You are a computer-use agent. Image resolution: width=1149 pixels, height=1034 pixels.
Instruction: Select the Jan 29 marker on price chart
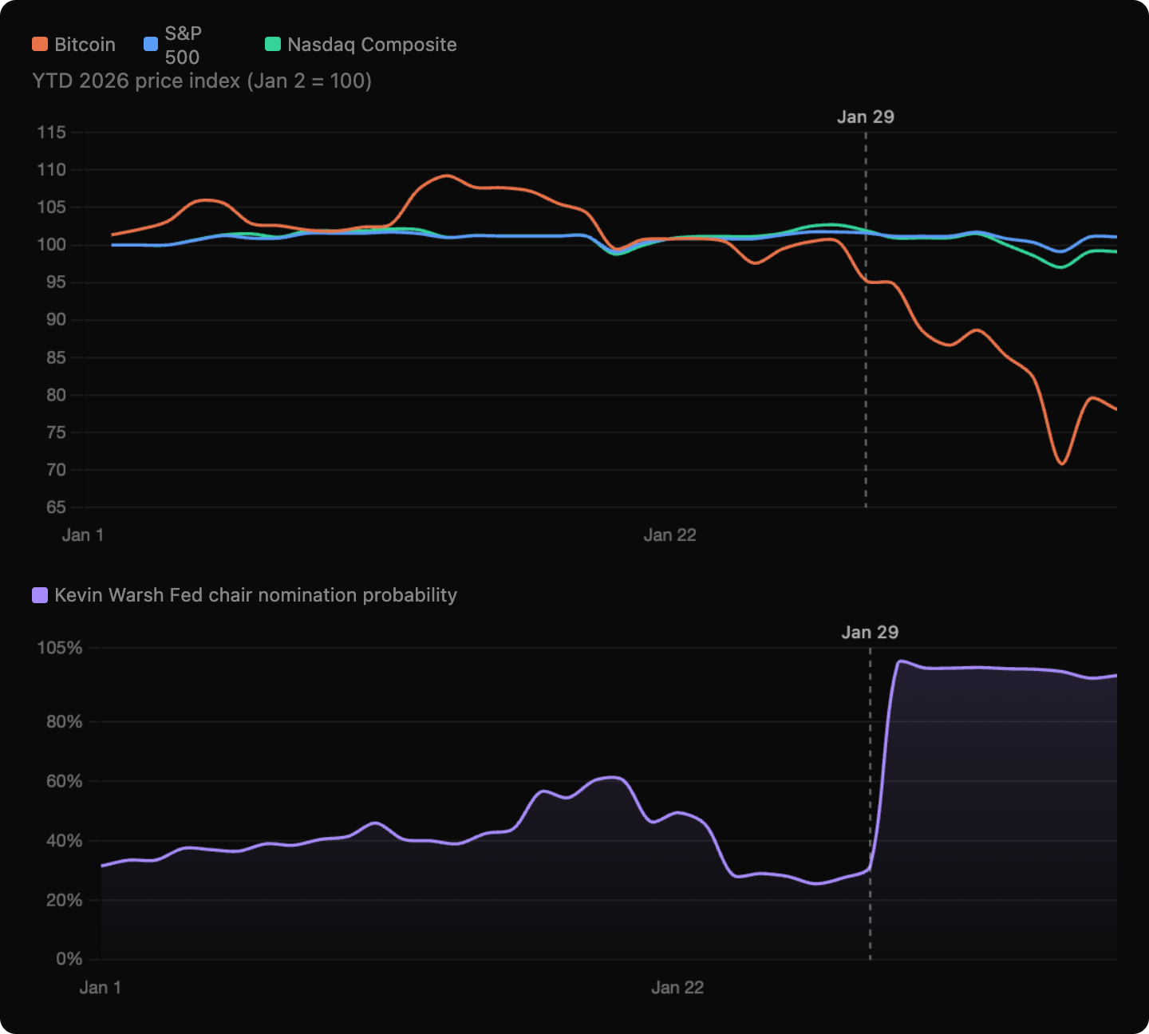(866, 117)
